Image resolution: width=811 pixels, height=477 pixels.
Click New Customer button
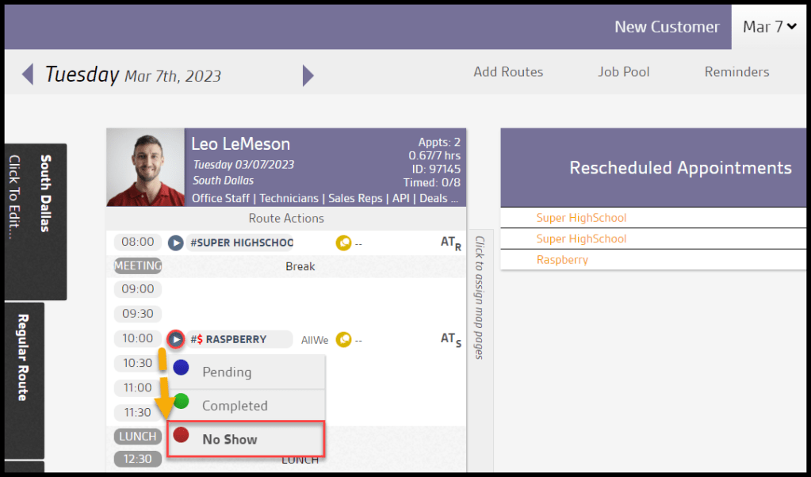(x=667, y=27)
